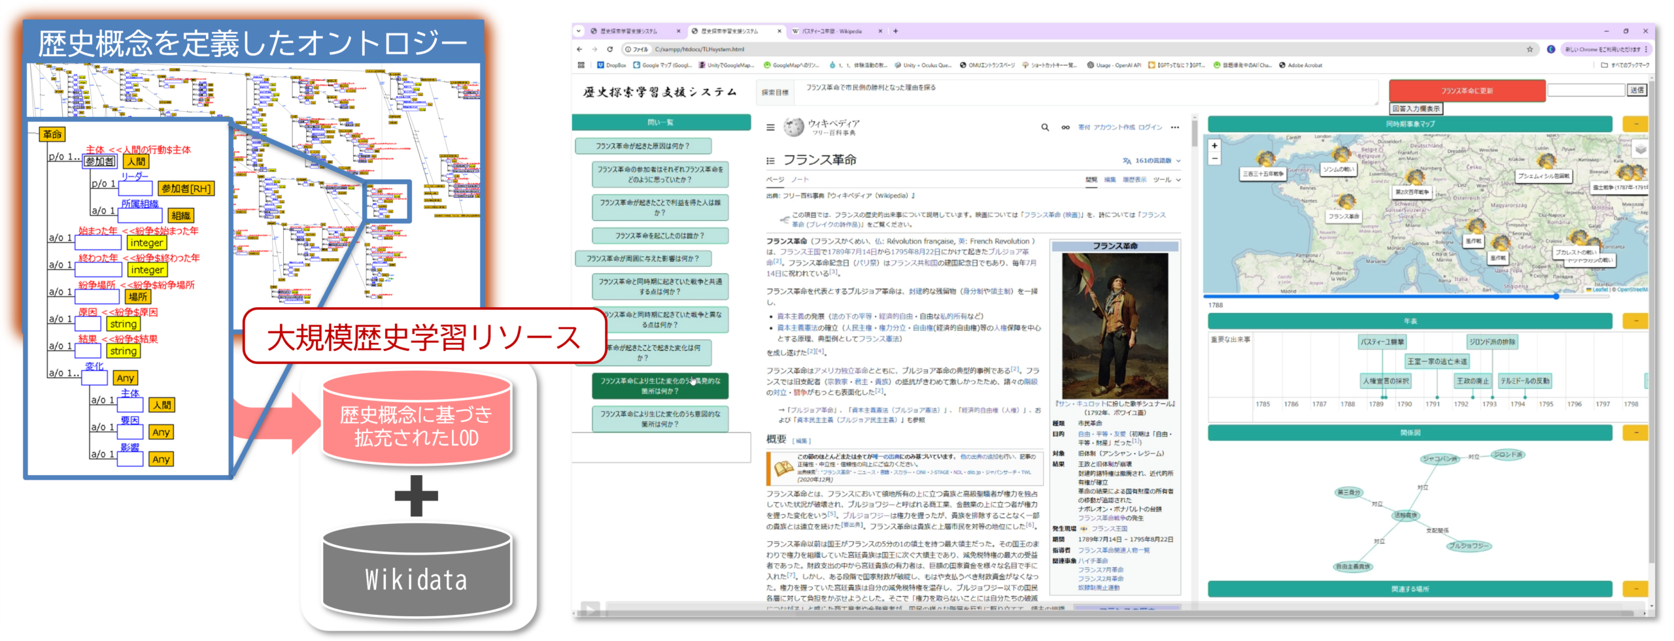Collapse the 関係図 panel with yellow button
The image size is (1674, 641).
click(1635, 433)
